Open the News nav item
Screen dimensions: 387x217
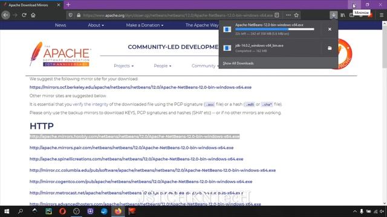(x=60, y=25)
